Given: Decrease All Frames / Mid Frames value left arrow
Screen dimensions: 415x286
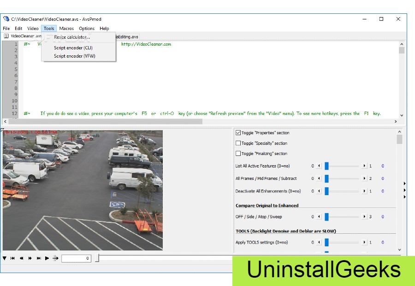Looking at the screenshot, I should [x=319, y=179].
